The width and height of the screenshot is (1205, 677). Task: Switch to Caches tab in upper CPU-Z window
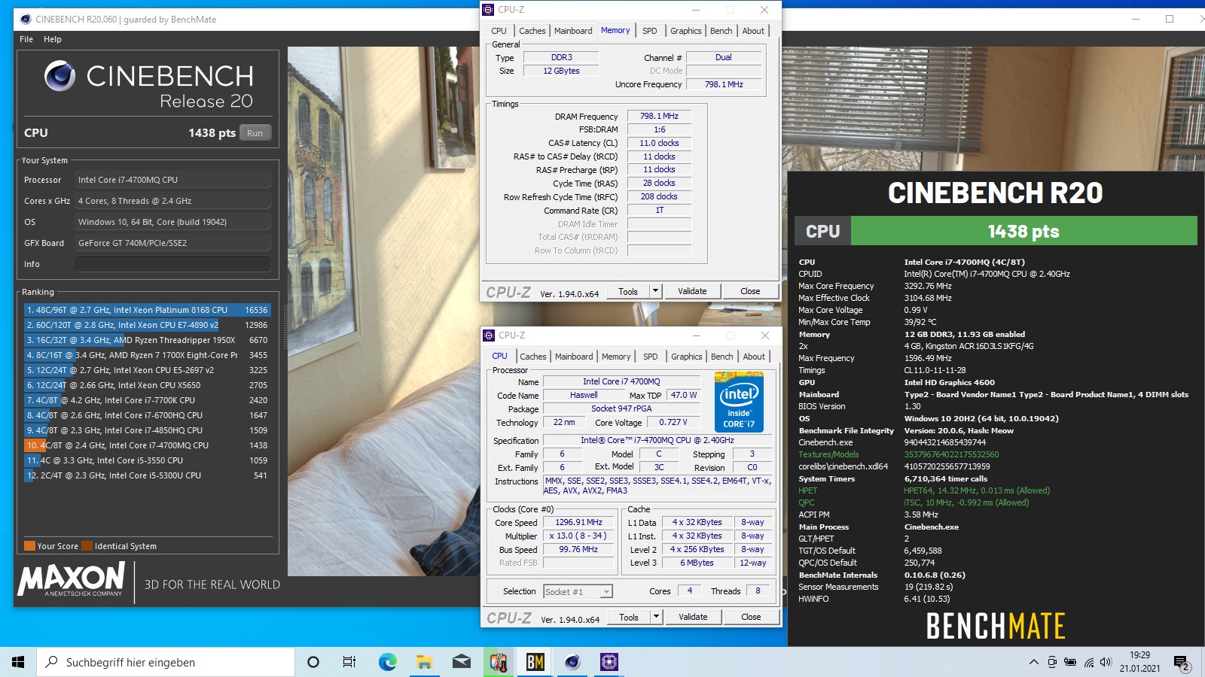[532, 31]
